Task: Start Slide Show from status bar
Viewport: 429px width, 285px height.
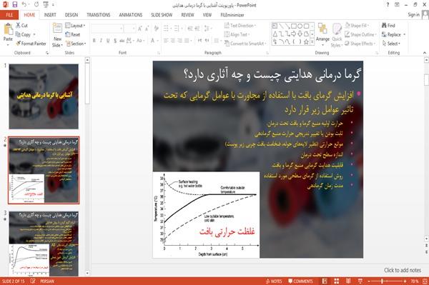Action: [x=360, y=281]
